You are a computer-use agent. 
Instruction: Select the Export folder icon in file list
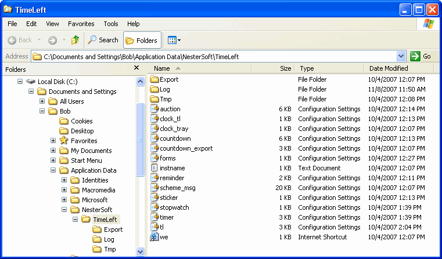(154, 79)
